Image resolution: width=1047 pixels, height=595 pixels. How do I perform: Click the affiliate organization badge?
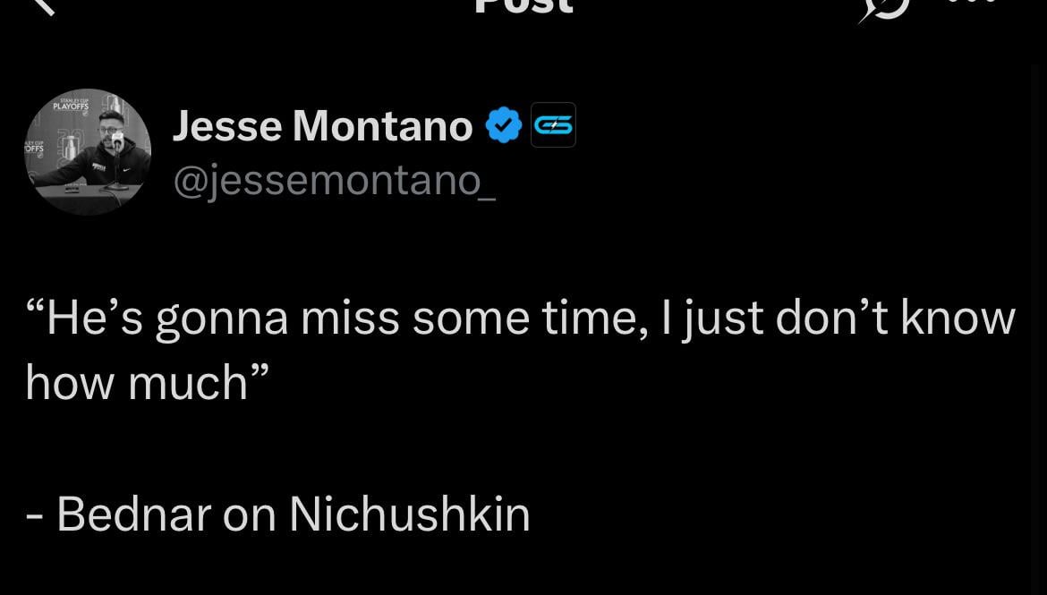(x=553, y=125)
